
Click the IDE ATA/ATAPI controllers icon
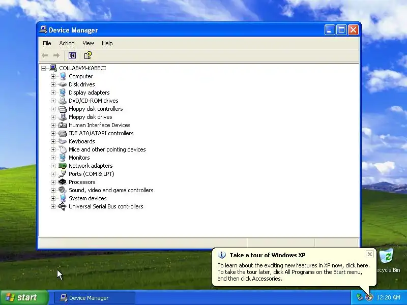(x=63, y=133)
